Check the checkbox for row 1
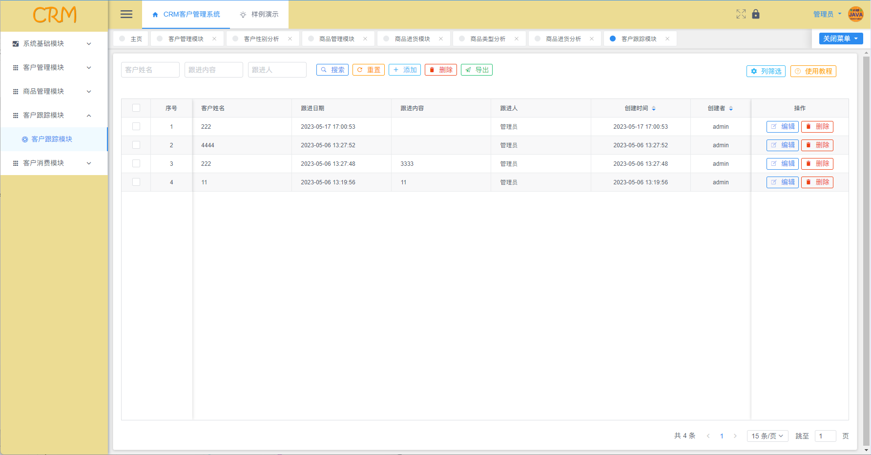This screenshot has height=455, width=871. pos(136,127)
